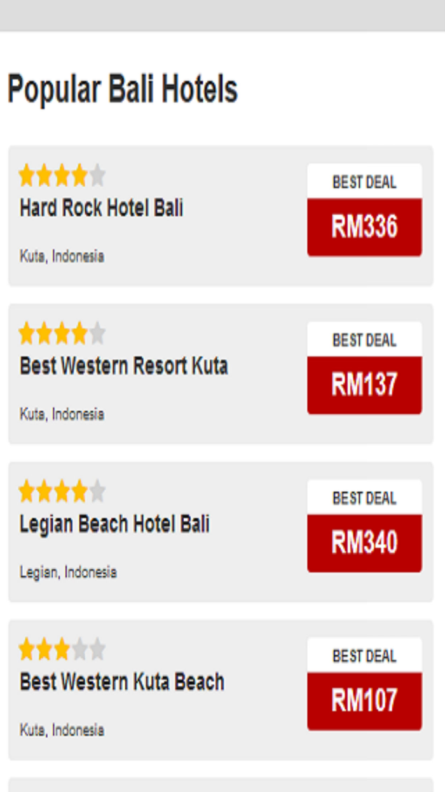This screenshot has width=445, height=792.
Task: Click the third star icon on Best Western Kuta Beach
Action: [x=64, y=651]
